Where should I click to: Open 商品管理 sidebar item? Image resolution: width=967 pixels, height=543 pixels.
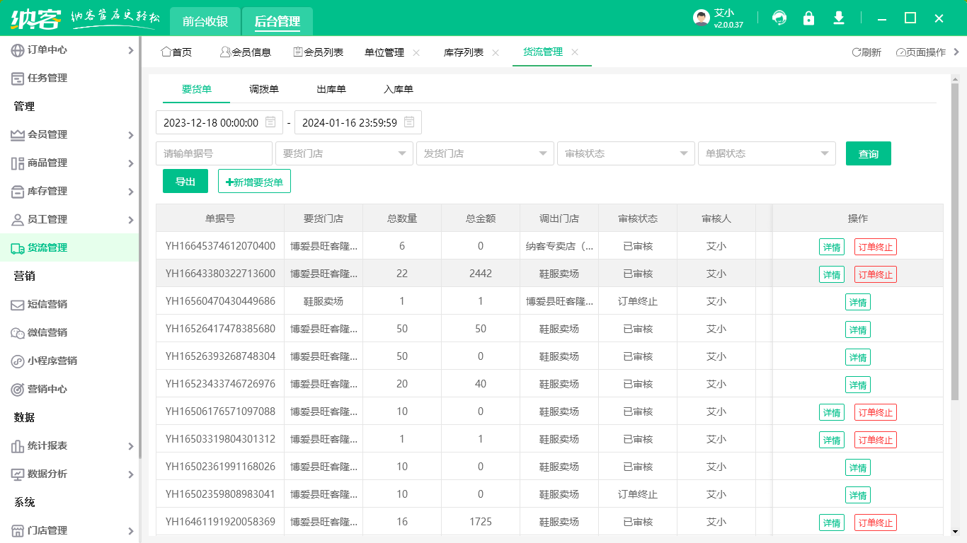69,163
